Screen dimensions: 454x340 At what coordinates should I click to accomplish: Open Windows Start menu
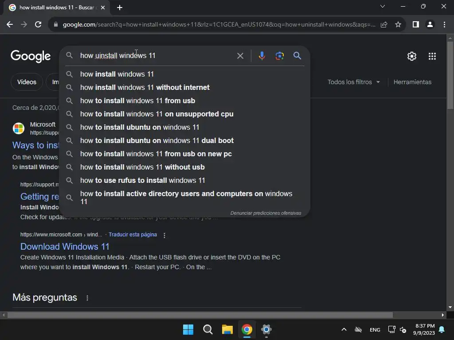point(188,329)
